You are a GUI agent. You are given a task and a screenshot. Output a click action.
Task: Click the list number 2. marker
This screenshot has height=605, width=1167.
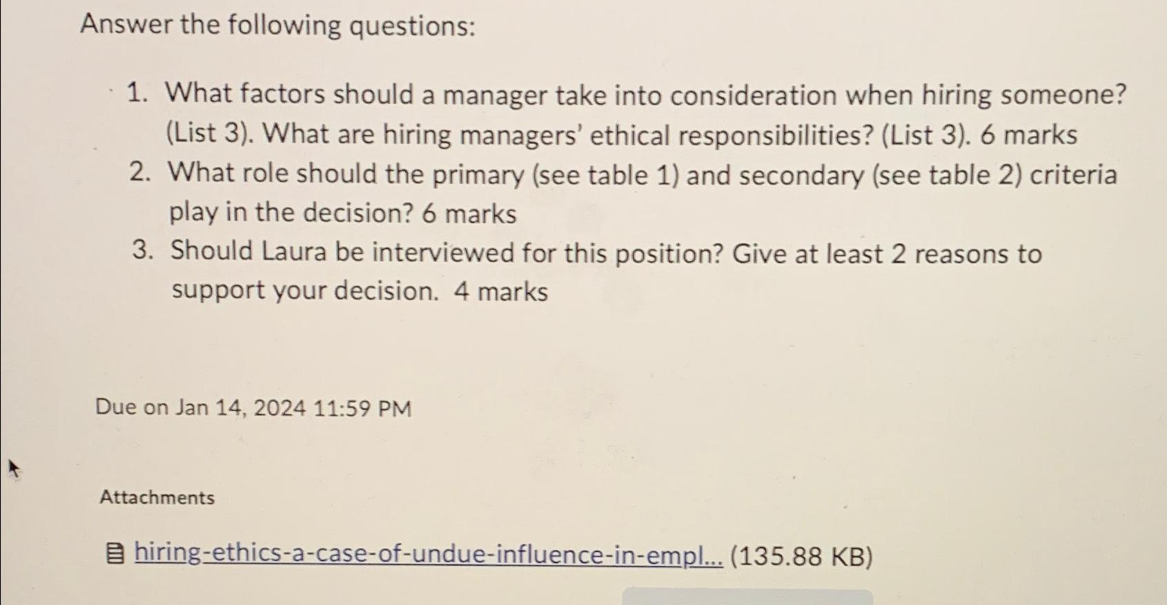[x=140, y=172]
